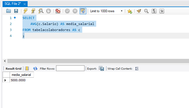
Task: Save snippet with star-plus icon
Action: (130, 11)
